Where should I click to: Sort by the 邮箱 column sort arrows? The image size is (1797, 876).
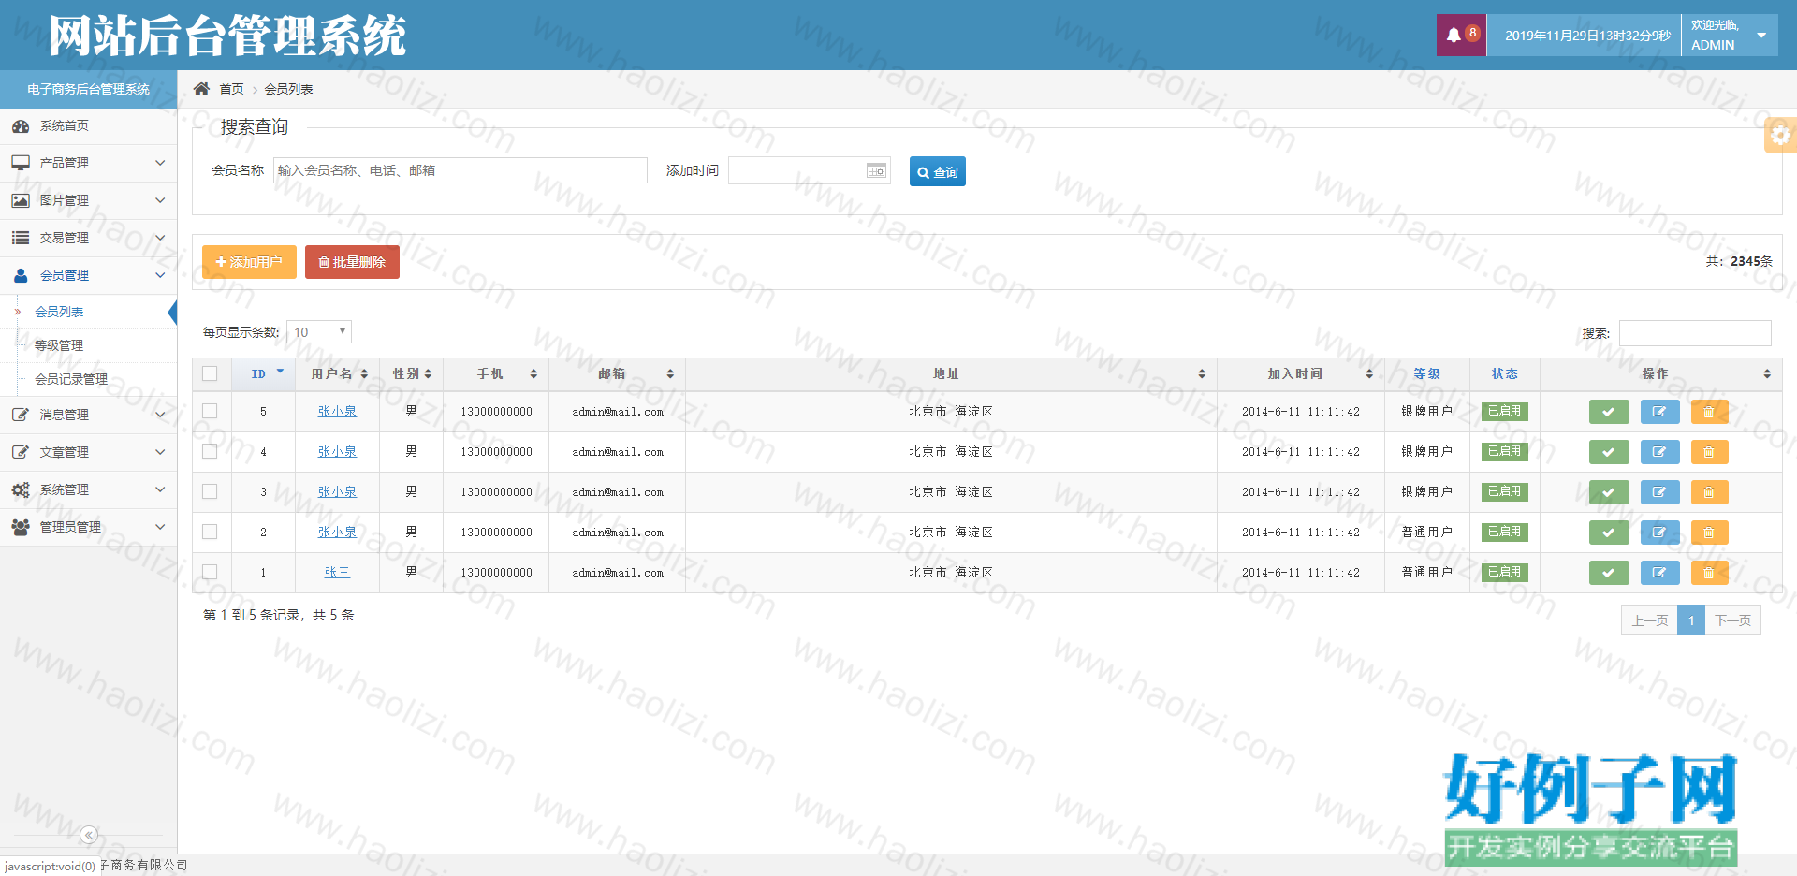670,374
